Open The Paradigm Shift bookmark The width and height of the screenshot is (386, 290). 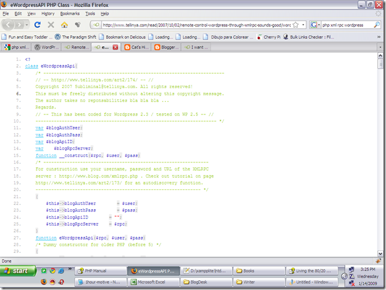pos(78,37)
